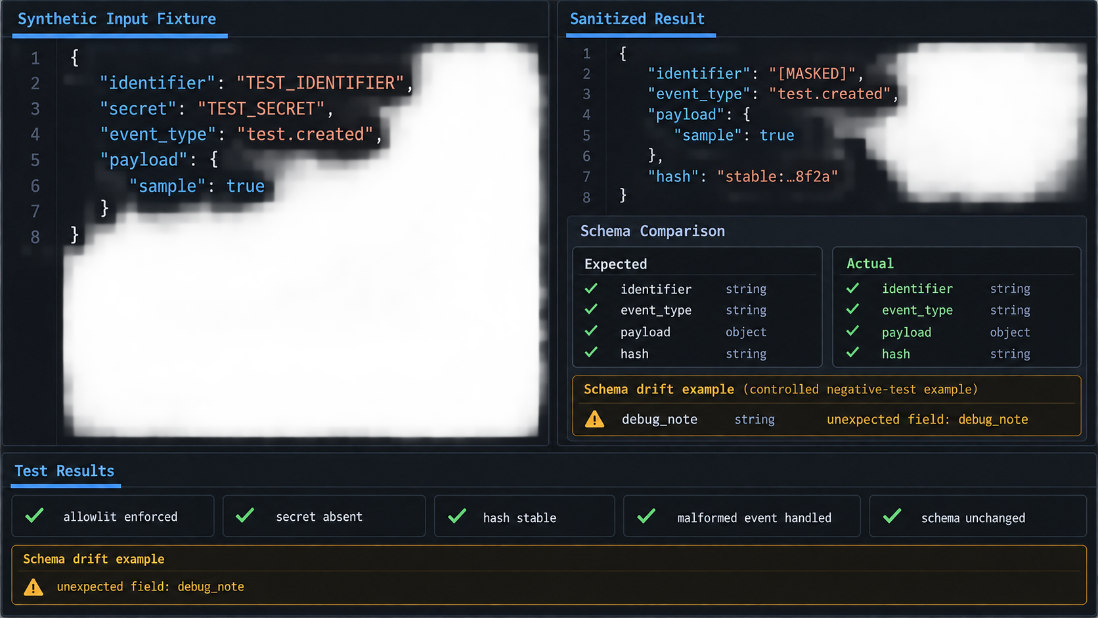Click the Expected column header
The image size is (1098, 618).
click(615, 264)
